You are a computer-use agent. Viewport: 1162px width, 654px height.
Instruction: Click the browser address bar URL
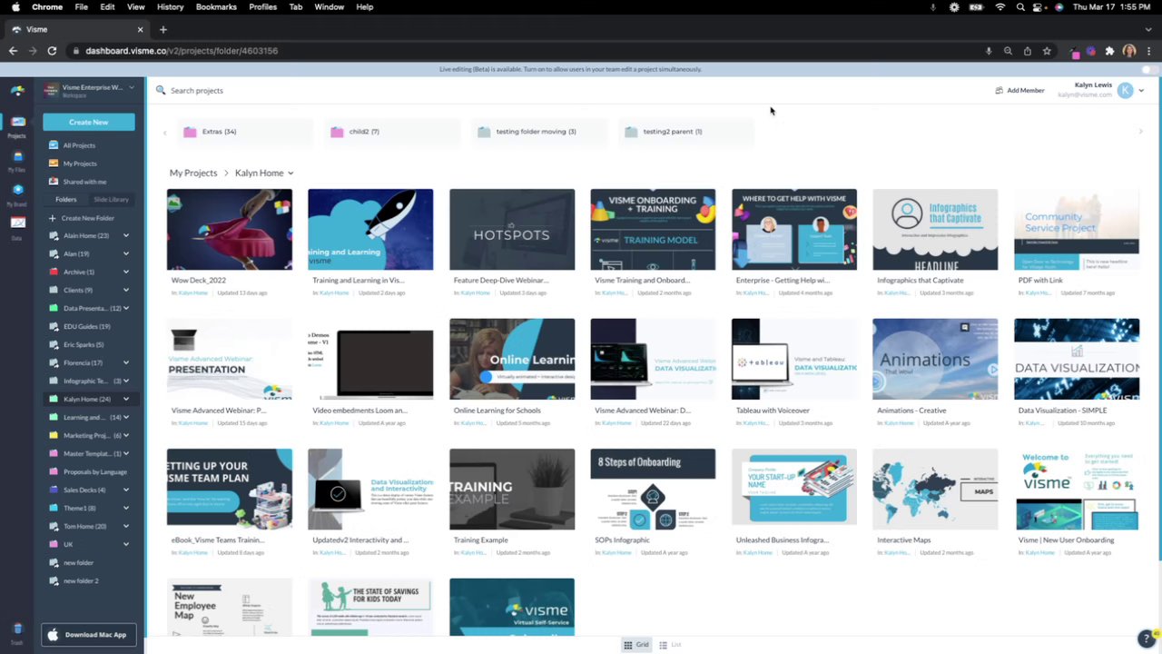point(182,51)
